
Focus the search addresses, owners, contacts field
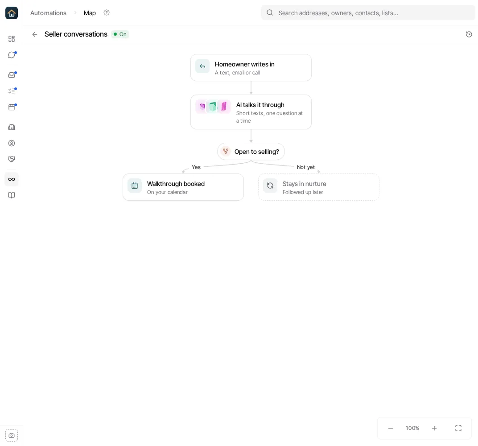pyautogui.click(x=368, y=13)
